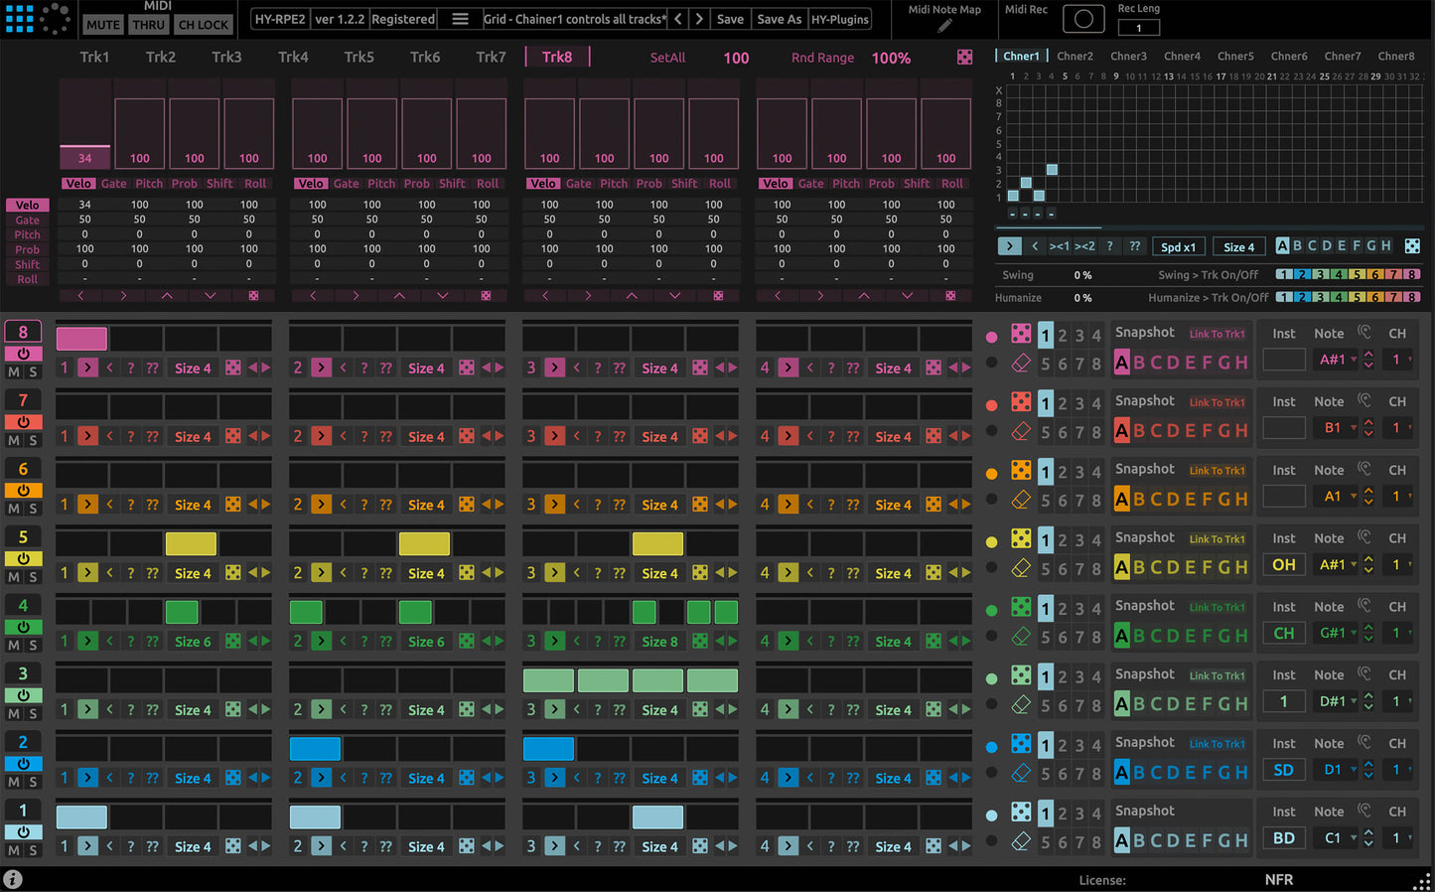1435x892 pixels.
Task: Open the Spd x1 speed dropdown
Action: [1179, 247]
